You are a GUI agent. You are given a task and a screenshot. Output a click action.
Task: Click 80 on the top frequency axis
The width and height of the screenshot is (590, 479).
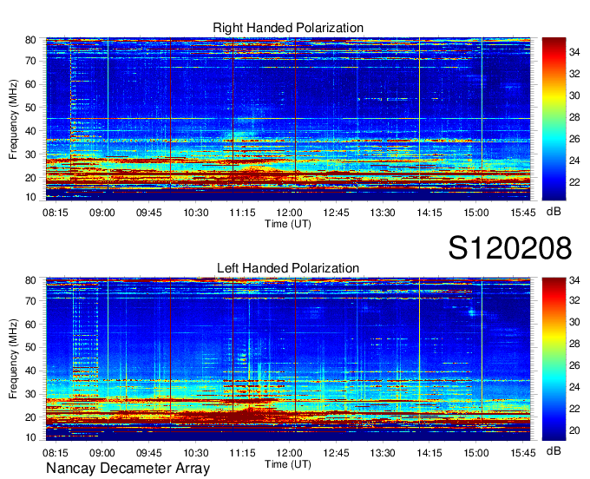click(30, 40)
